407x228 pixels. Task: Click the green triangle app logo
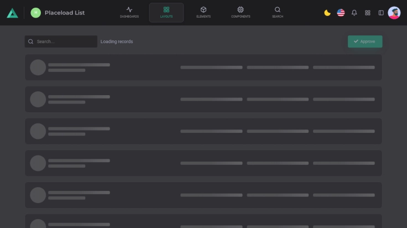point(12,13)
